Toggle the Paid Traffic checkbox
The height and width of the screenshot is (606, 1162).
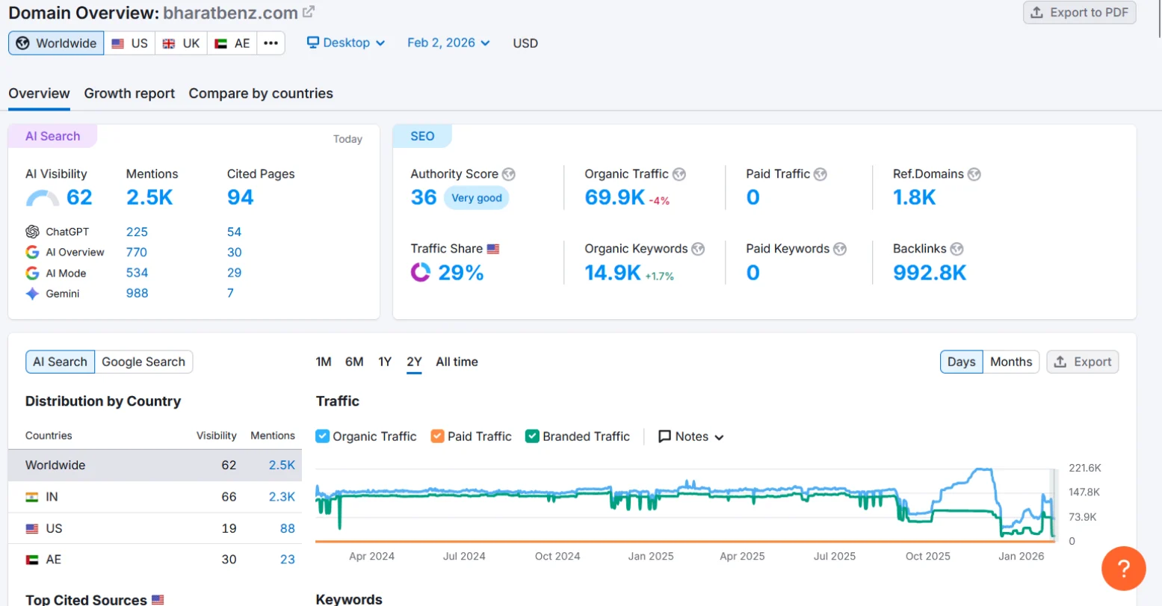(438, 436)
